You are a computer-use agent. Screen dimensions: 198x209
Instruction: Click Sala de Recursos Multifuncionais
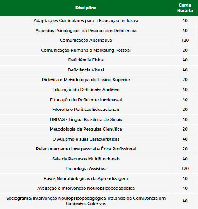pyautogui.click(x=86, y=159)
